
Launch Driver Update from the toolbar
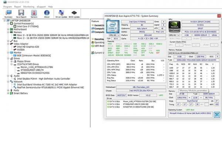click(61, 14)
